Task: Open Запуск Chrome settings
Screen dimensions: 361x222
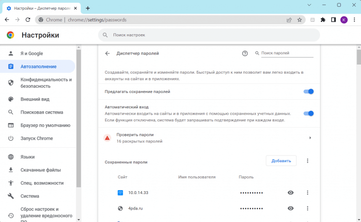Action: pos(38,138)
